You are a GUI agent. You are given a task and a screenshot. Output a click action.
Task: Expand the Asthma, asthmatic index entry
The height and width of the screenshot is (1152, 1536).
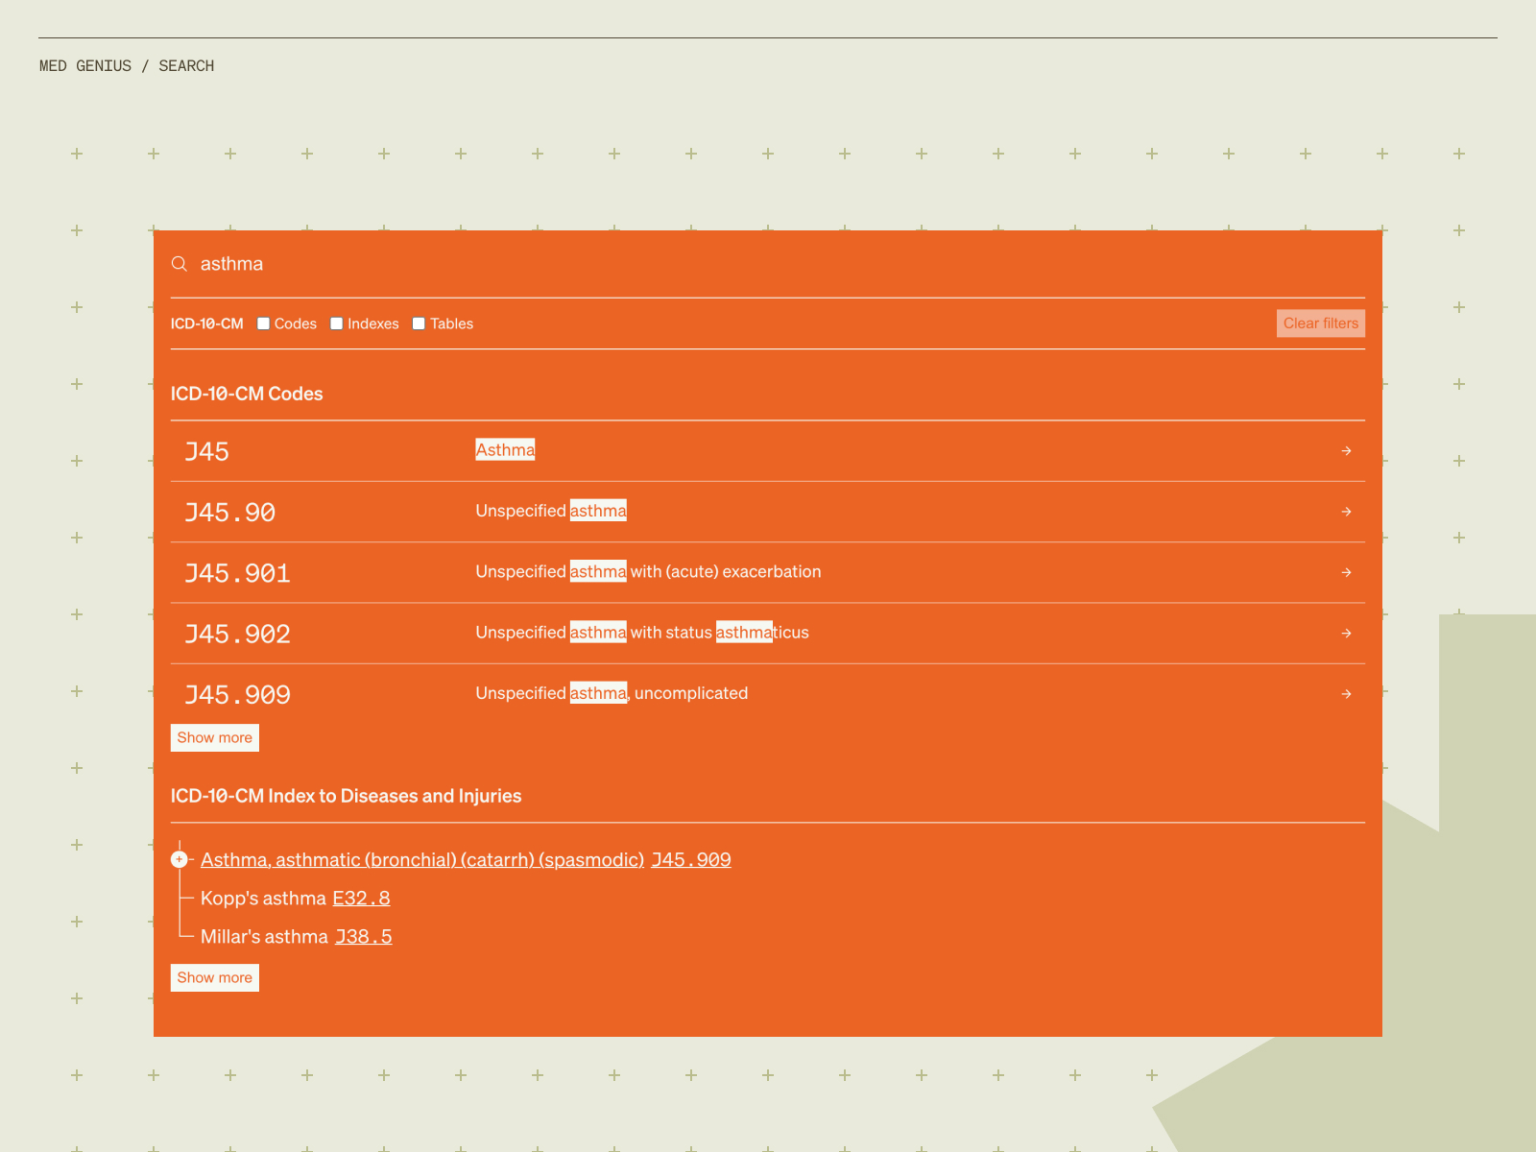click(180, 859)
